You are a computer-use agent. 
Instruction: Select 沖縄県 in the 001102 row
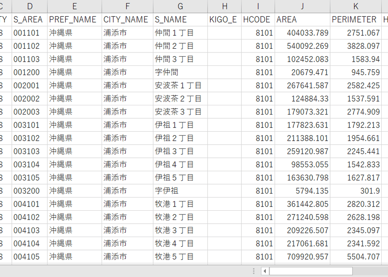74,46
